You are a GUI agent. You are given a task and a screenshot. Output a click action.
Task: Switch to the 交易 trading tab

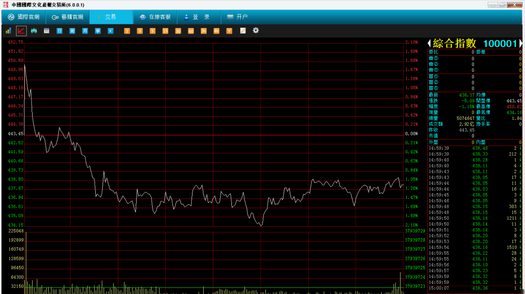(111, 17)
